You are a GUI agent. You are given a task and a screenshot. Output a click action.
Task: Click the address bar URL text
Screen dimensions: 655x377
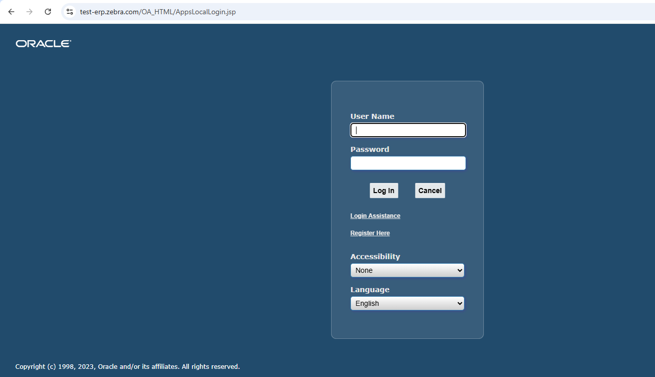tap(157, 12)
